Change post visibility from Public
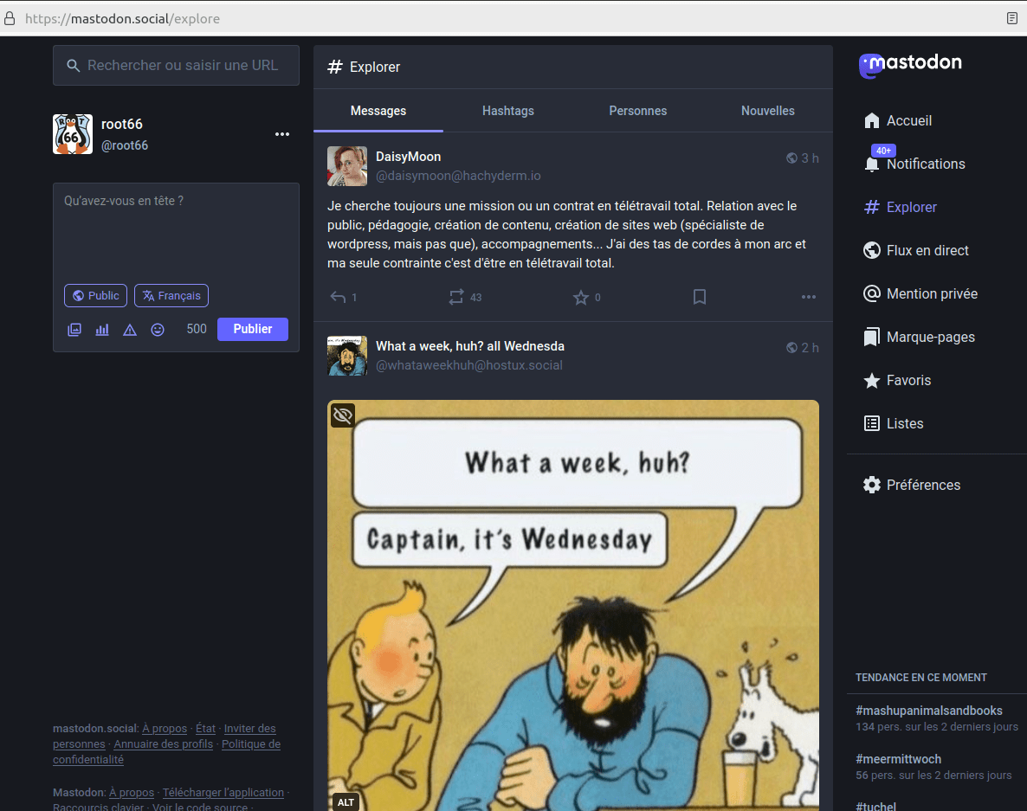 [x=95, y=296]
